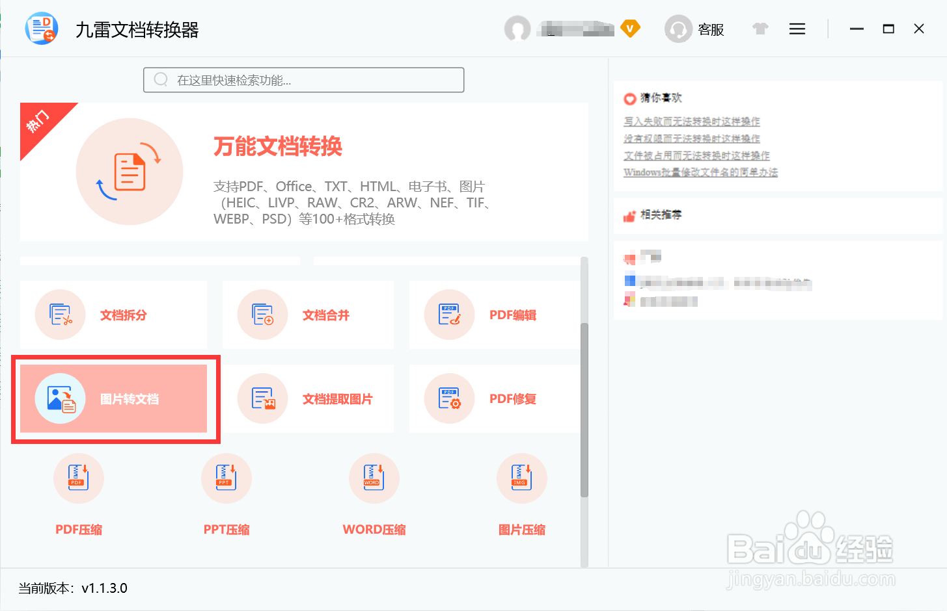Image resolution: width=947 pixels, height=611 pixels.
Task: Click the 相关推荐 thumbs-up icon
Action: click(629, 216)
